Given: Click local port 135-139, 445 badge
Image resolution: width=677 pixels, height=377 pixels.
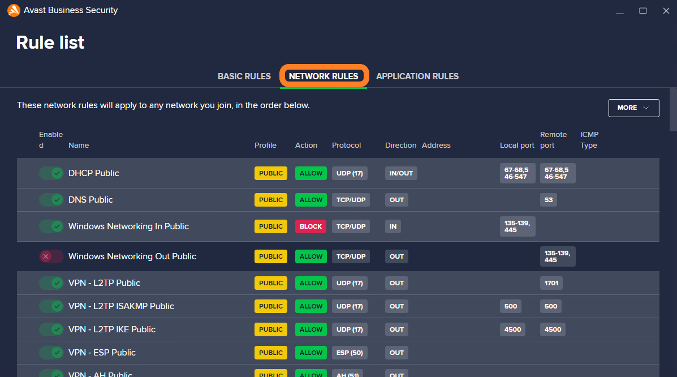Looking at the screenshot, I should click(518, 226).
